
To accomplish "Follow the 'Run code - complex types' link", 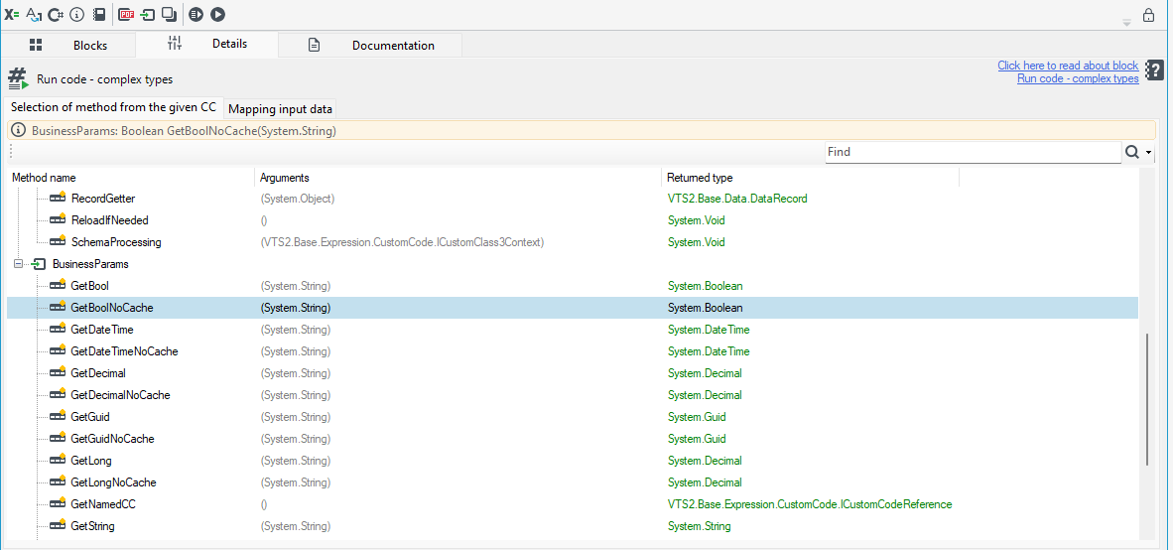I will pos(1078,78).
